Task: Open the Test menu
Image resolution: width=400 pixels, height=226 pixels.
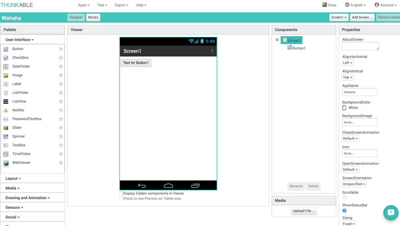Action: (102, 5)
